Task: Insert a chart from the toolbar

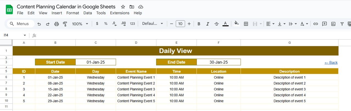Action: coord(333,24)
